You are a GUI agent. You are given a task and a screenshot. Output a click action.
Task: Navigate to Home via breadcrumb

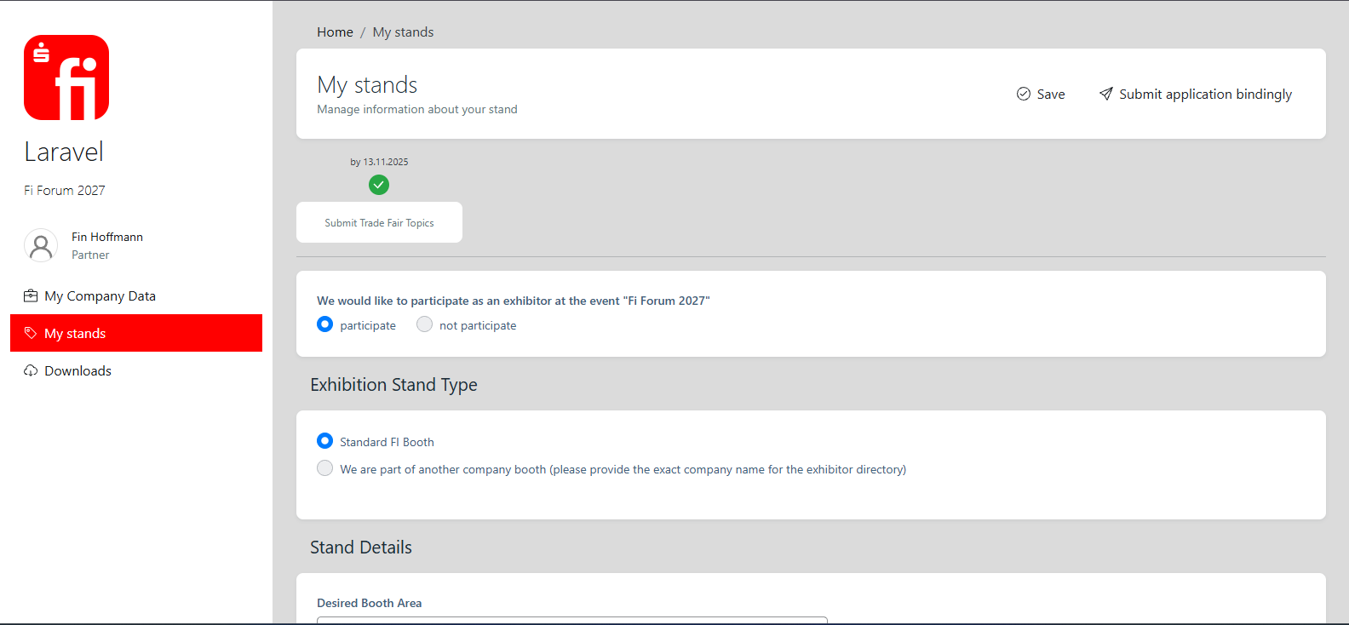pos(335,32)
